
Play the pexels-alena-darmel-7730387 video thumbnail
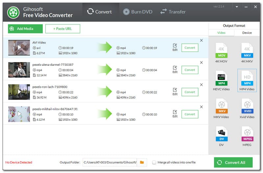click(19, 70)
